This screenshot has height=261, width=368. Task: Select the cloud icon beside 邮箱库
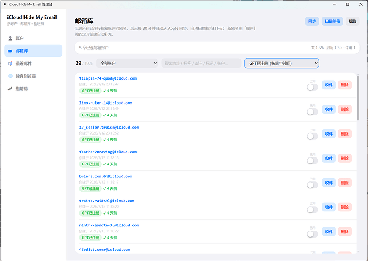pyautogui.click(x=10, y=51)
